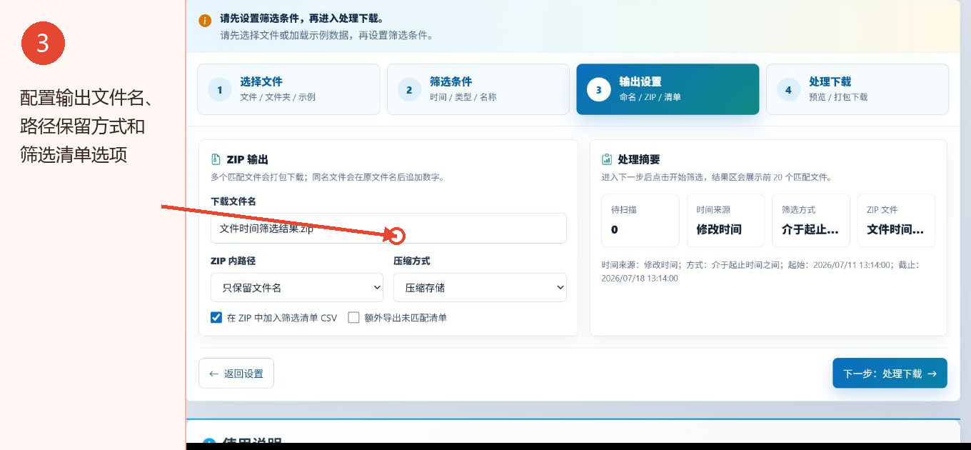Click the 筛选方式 summary card
The image size is (971, 450).
pyautogui.click(x=811, y=221)
